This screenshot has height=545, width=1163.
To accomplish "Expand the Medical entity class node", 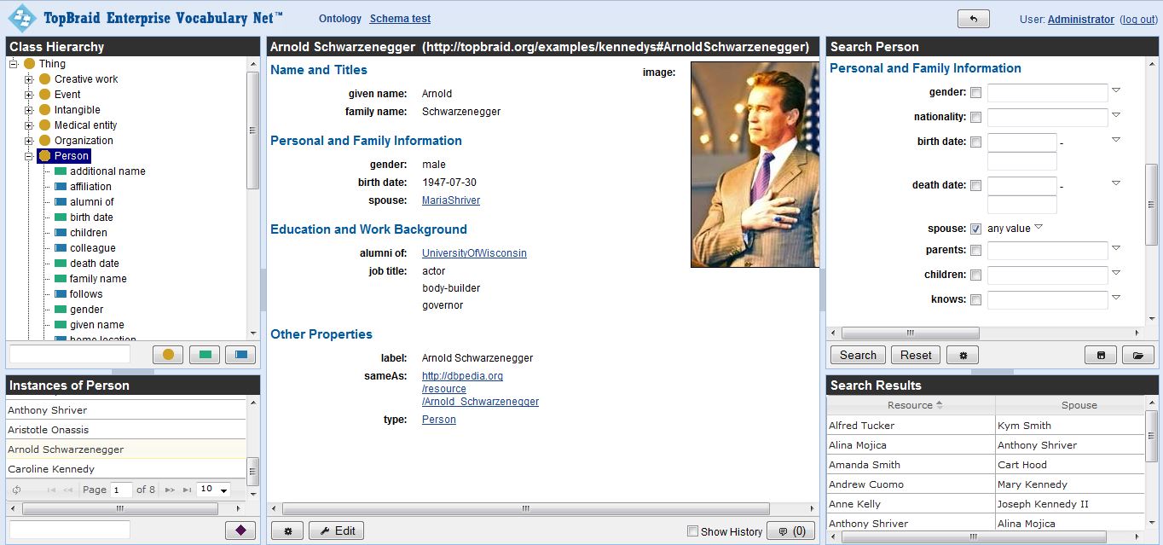I will (29, 125).
